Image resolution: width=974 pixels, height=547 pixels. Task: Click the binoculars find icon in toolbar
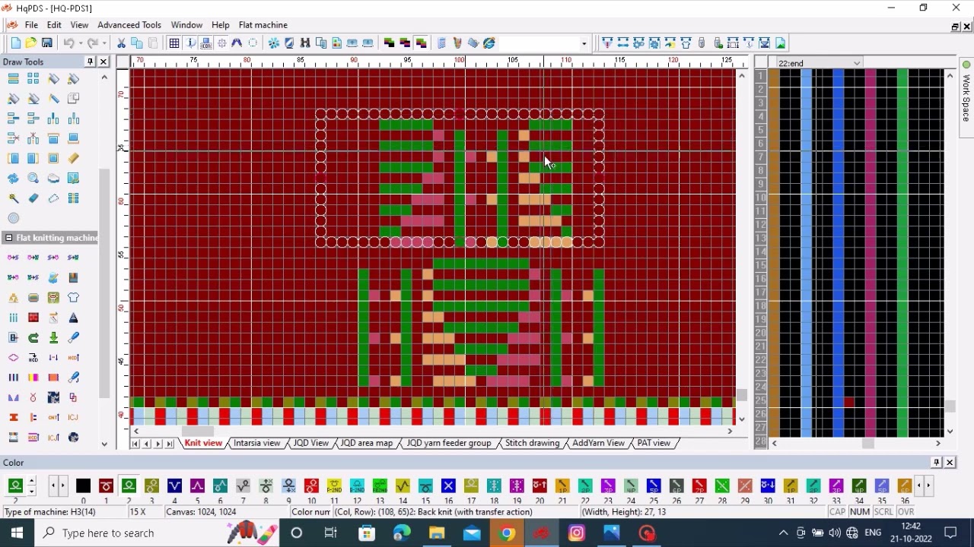tap(305, 43)
